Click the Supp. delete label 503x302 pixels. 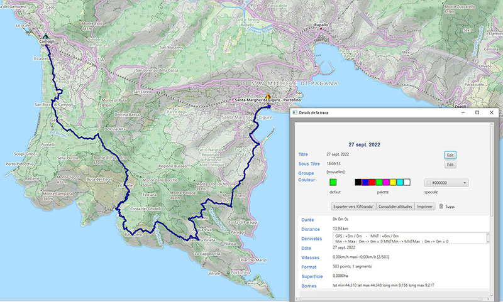pyautogui.click(x=450, y=207)
